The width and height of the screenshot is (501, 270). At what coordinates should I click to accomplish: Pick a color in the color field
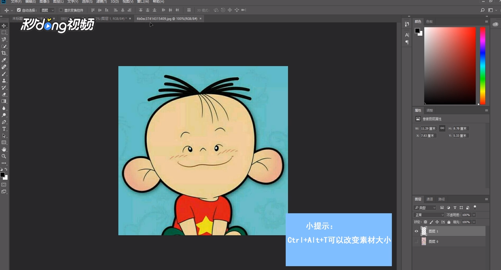pyautogui.click(x=450, y=66)
